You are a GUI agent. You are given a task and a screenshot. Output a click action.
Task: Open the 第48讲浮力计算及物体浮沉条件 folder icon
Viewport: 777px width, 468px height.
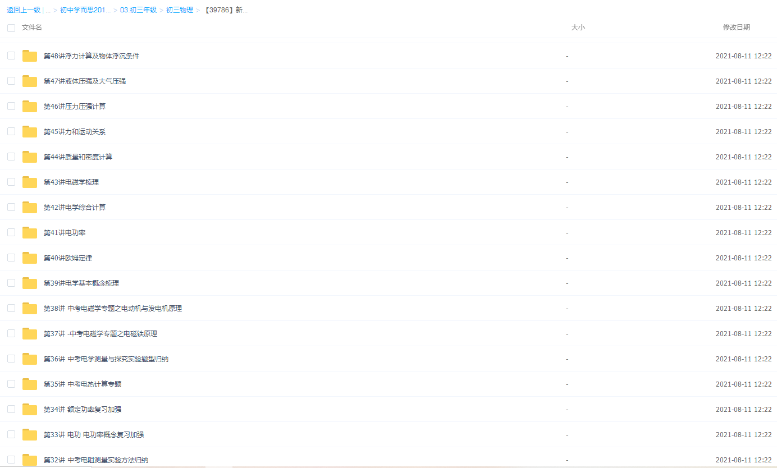pyautogui.click(x=30, y=56)
